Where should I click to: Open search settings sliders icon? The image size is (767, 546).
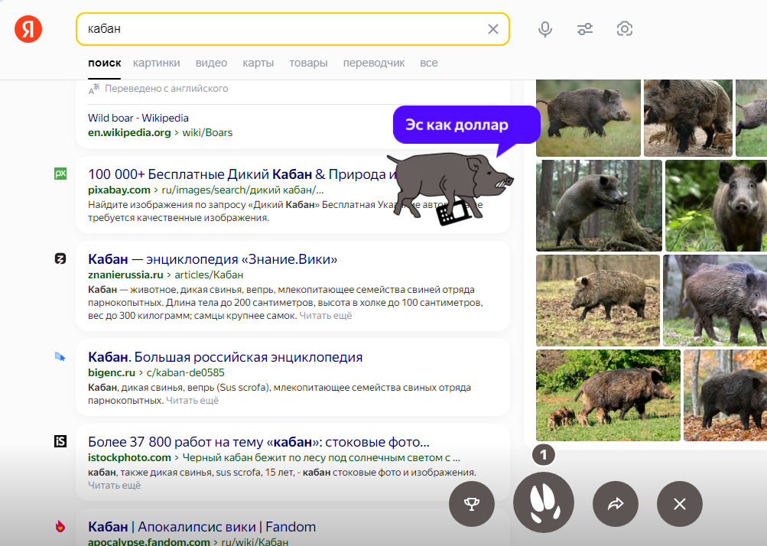[x=585, y=29]
